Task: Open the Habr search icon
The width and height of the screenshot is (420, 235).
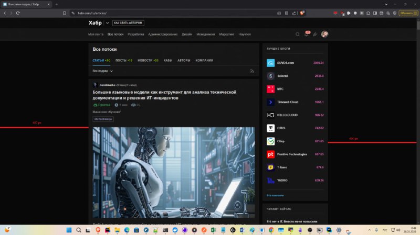Action: point(297,34)
